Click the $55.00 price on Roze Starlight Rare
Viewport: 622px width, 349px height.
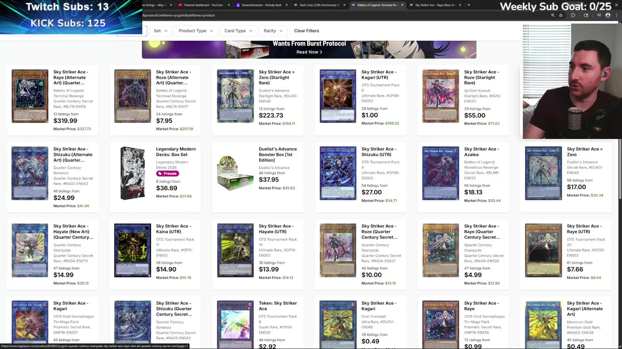[x=475, y=115]
